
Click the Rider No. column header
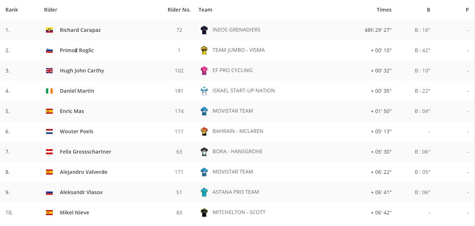pos(179,10)
